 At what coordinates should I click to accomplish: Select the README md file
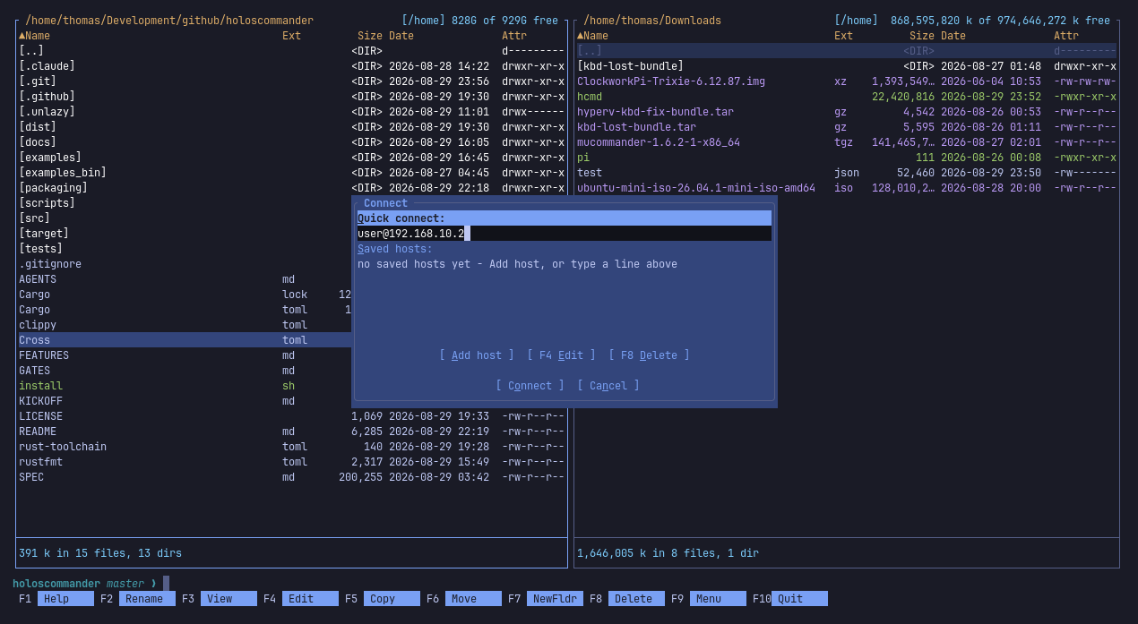(x=292, y=432)
